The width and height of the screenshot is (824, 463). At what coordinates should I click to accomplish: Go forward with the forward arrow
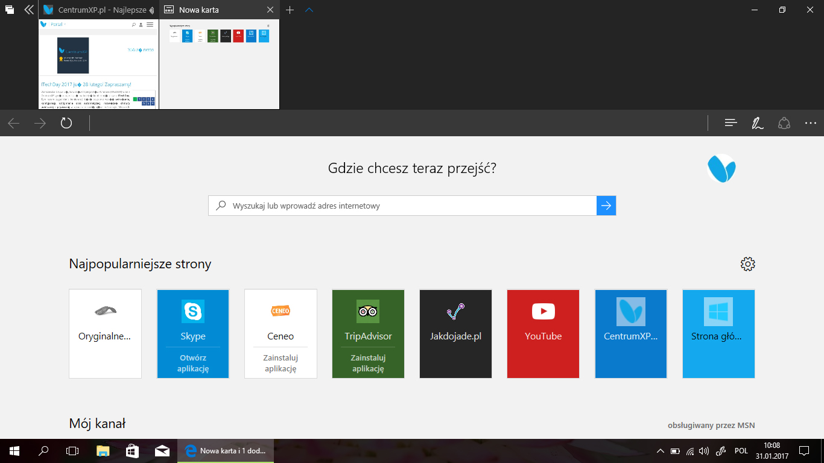(x=40, y=123)
